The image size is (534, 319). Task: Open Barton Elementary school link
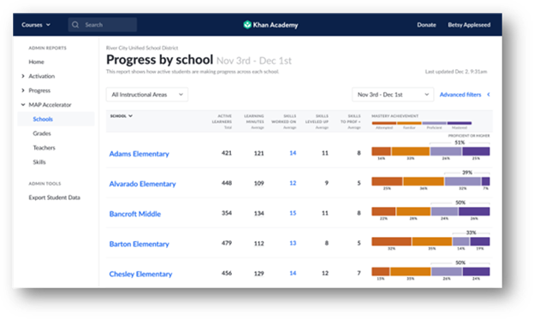coord(139,244)
